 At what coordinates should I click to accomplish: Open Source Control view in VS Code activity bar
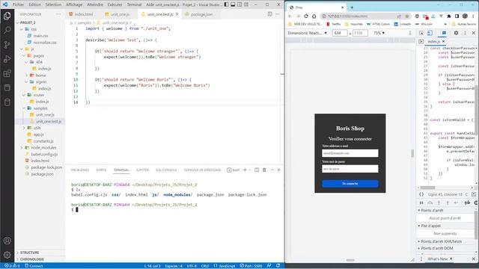7,45
